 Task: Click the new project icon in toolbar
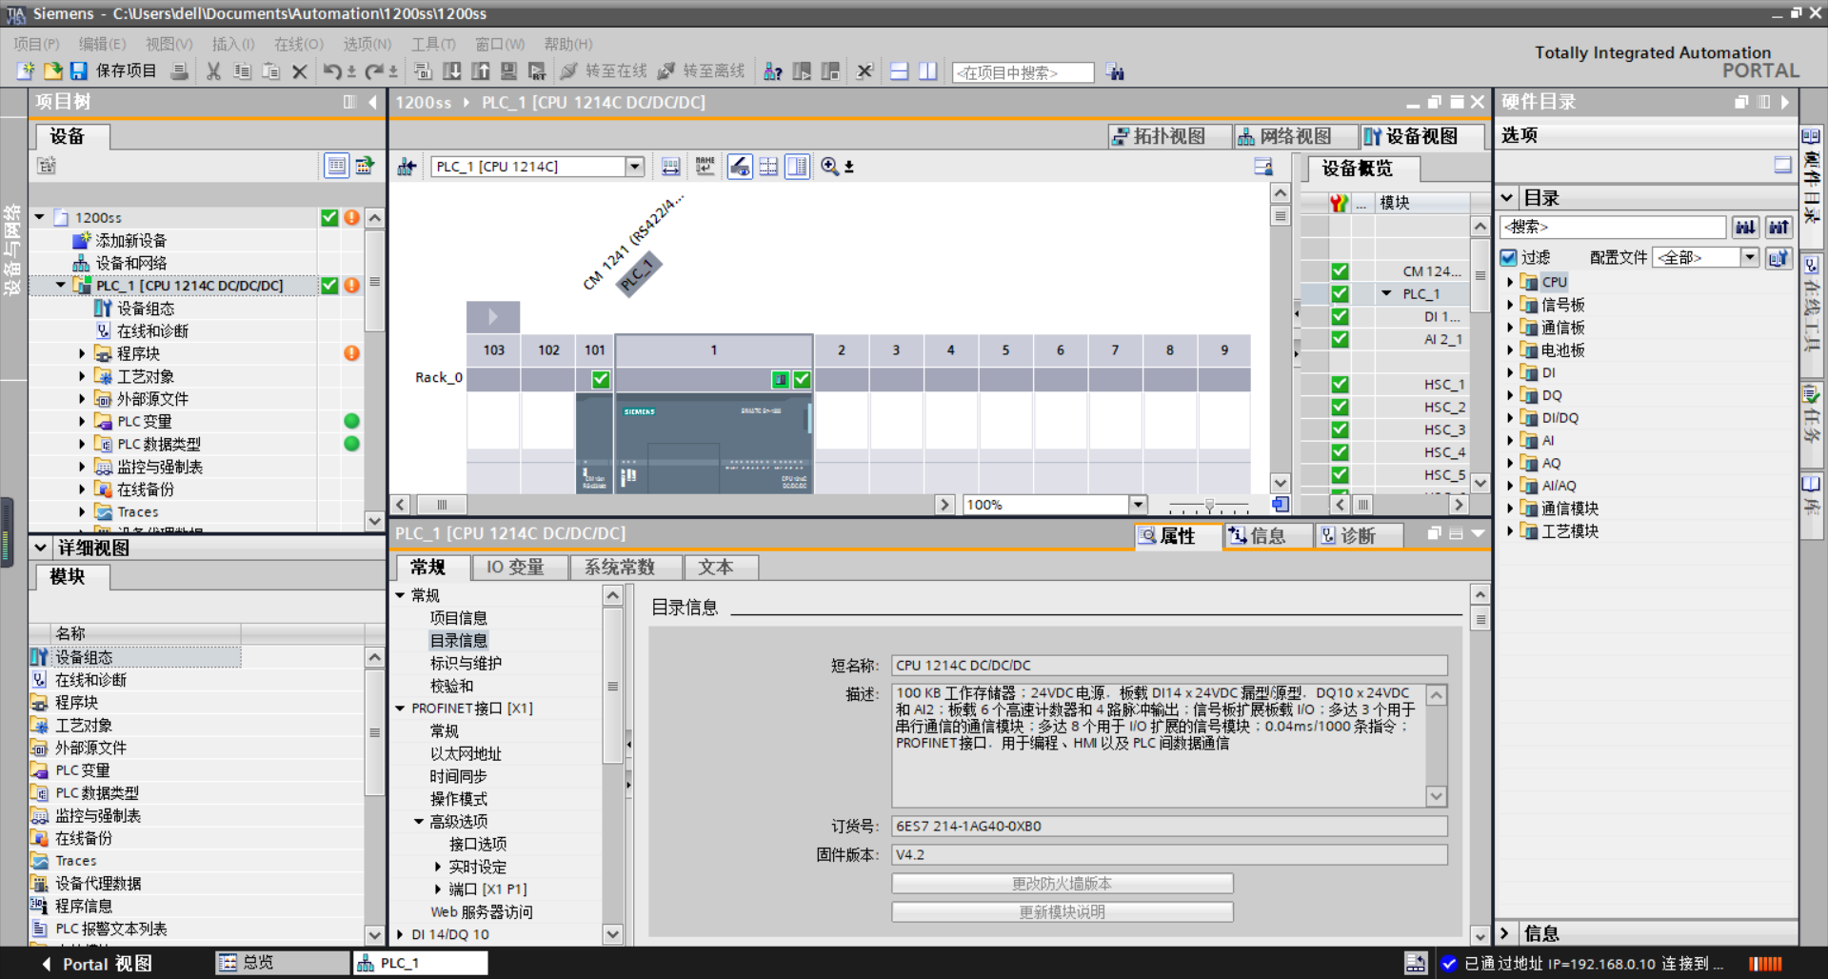coord(26,71)
